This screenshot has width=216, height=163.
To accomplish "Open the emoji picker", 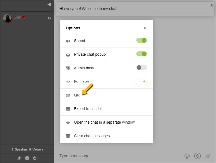I will [187, 156].
